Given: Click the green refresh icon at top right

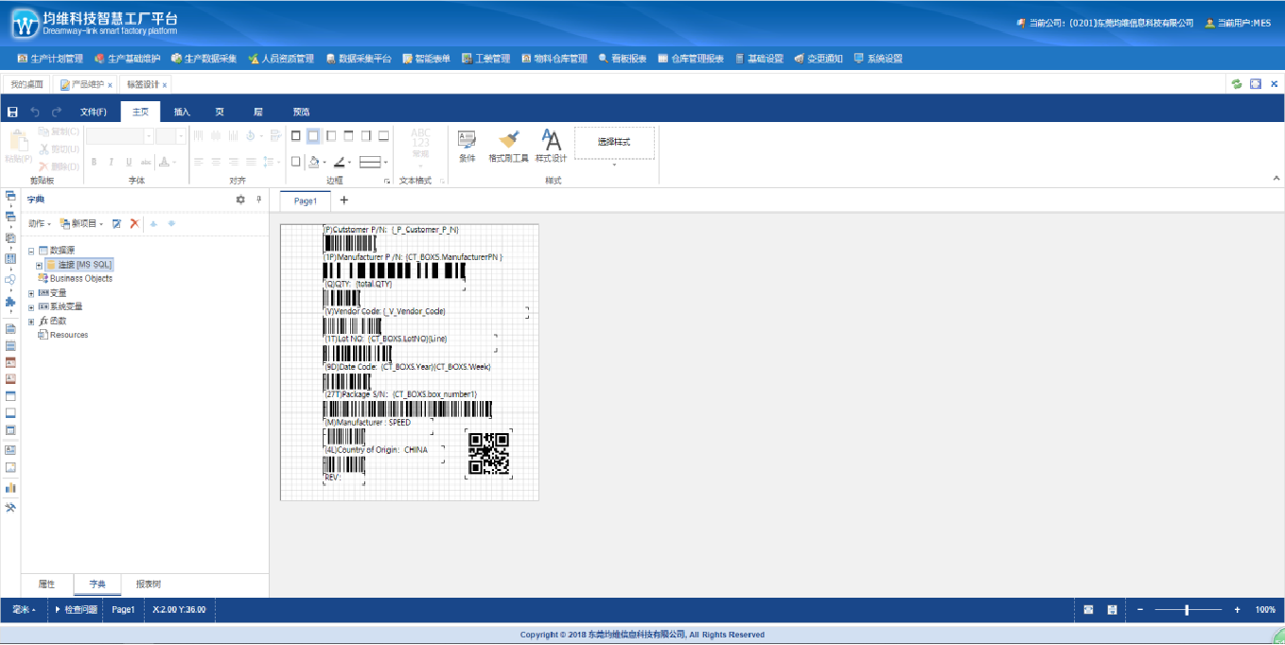Looking at the screenshot, I should point(1236,84).
